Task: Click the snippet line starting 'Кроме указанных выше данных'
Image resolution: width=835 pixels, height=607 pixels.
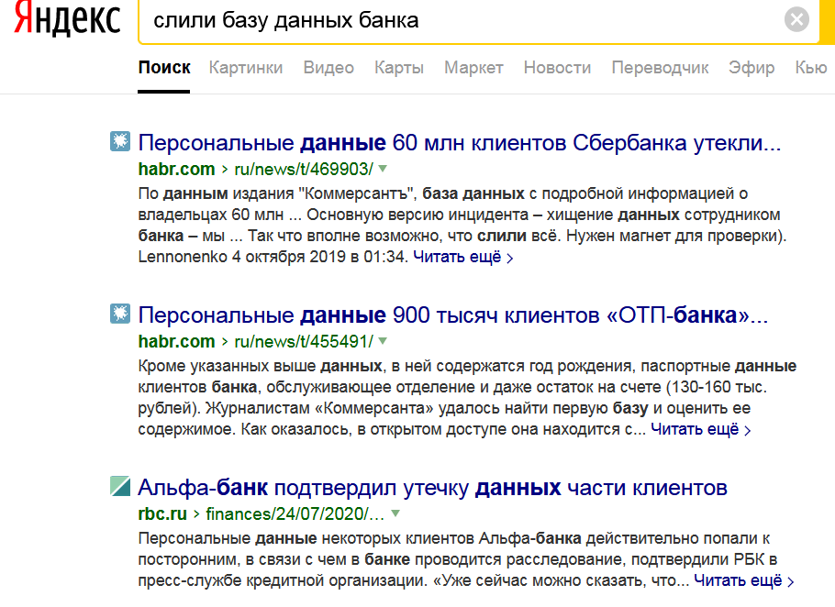Action: tap(467, 366)
